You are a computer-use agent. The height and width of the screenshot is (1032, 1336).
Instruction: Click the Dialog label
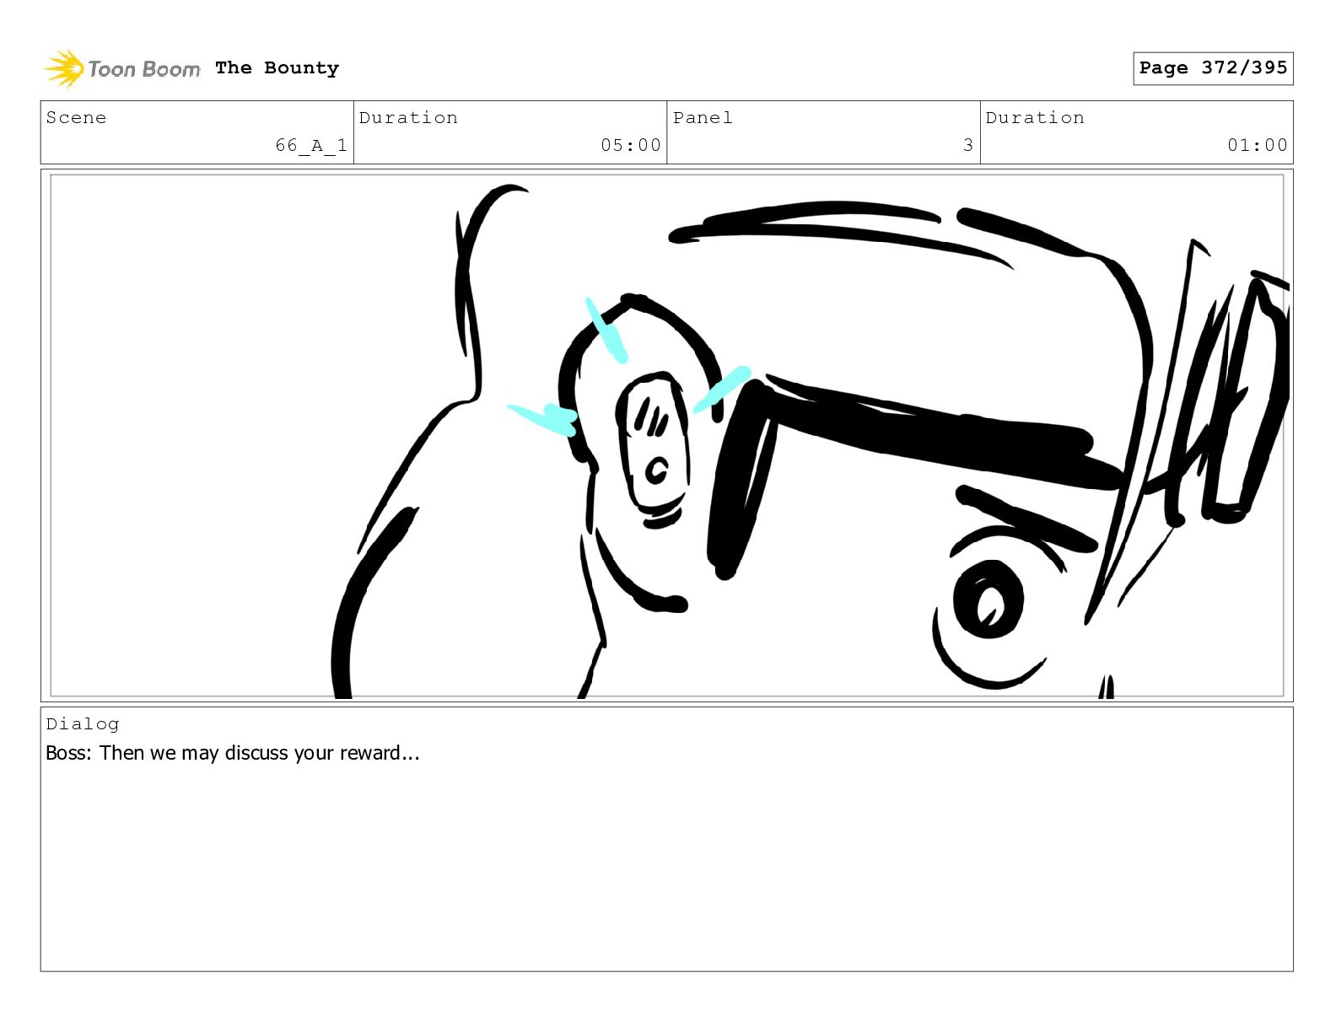(x=83, y=723)
